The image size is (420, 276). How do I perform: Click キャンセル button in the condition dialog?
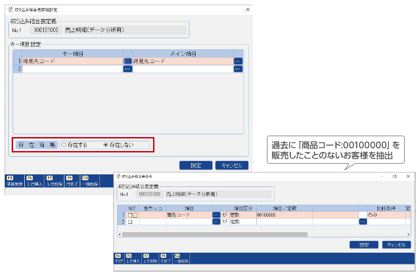tap(396, 245)
